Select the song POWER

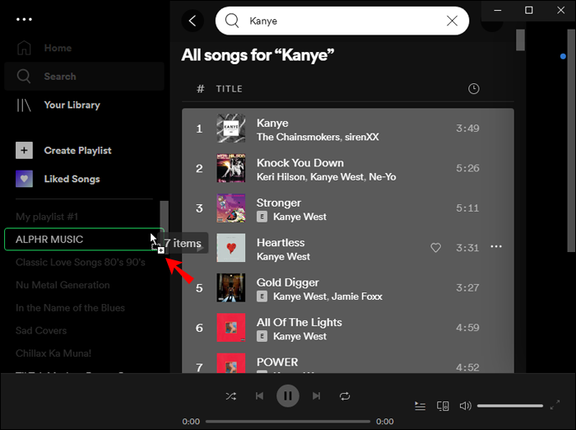[348, 361]
